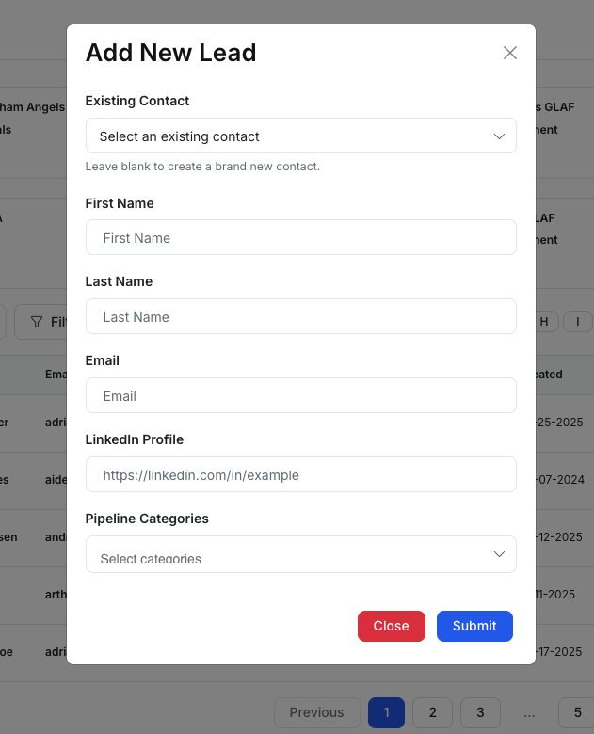This screenshot has width=594, height=734.
Task: Filter leads by letter H
Action: (x=544, y=322)
